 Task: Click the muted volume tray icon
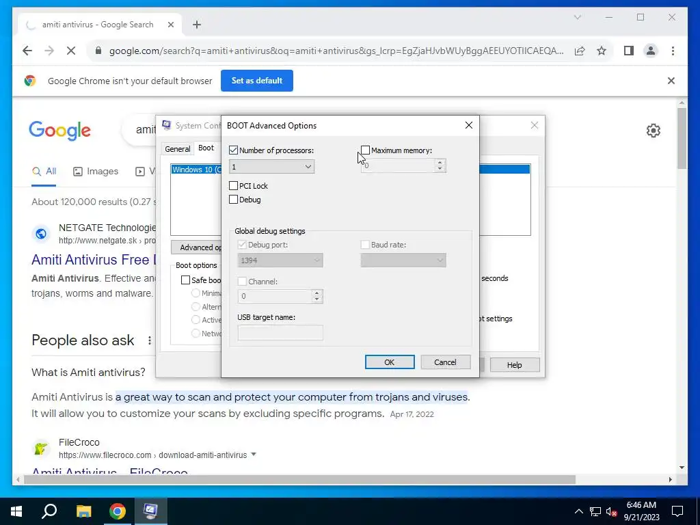[612, 511]
